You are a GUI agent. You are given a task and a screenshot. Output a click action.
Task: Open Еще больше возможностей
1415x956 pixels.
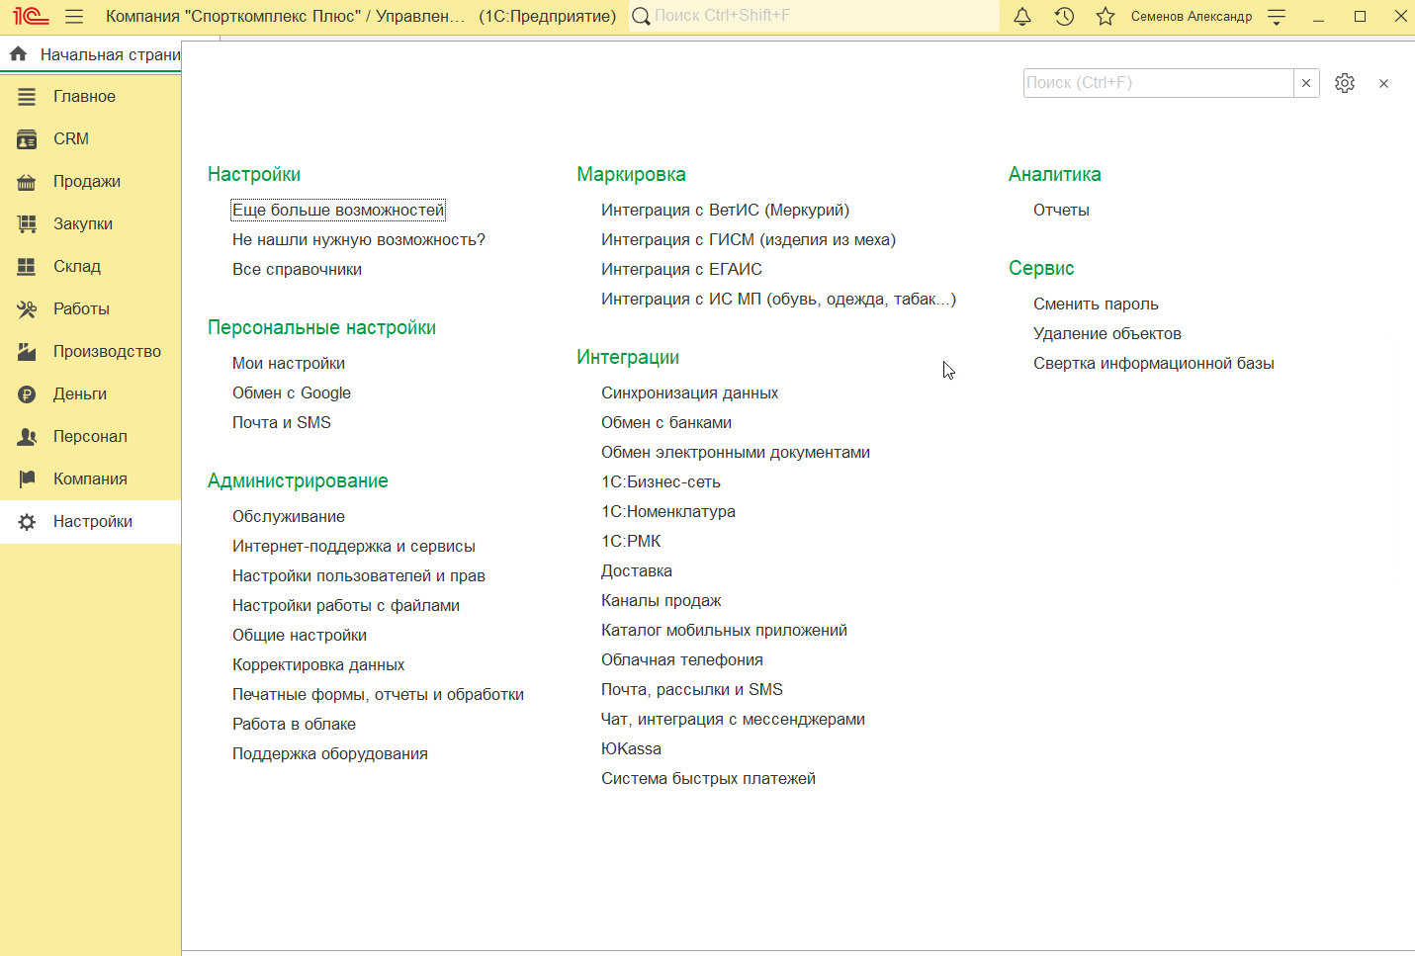338,210
